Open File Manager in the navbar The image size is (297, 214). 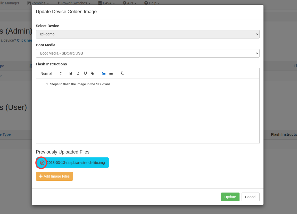(10, 3)
